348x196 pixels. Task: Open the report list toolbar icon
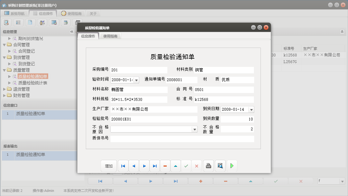[18, 22]
